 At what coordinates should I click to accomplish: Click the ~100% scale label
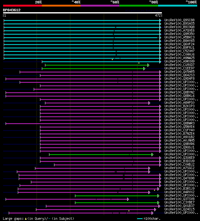[191, 2]
